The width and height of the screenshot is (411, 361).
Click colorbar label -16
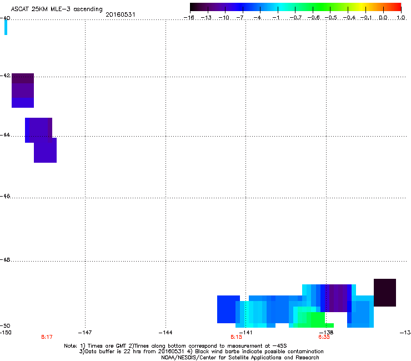click(x=189, y=18)
